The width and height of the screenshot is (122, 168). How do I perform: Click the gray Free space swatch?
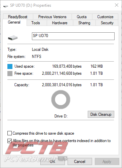(x=10, y=74)
